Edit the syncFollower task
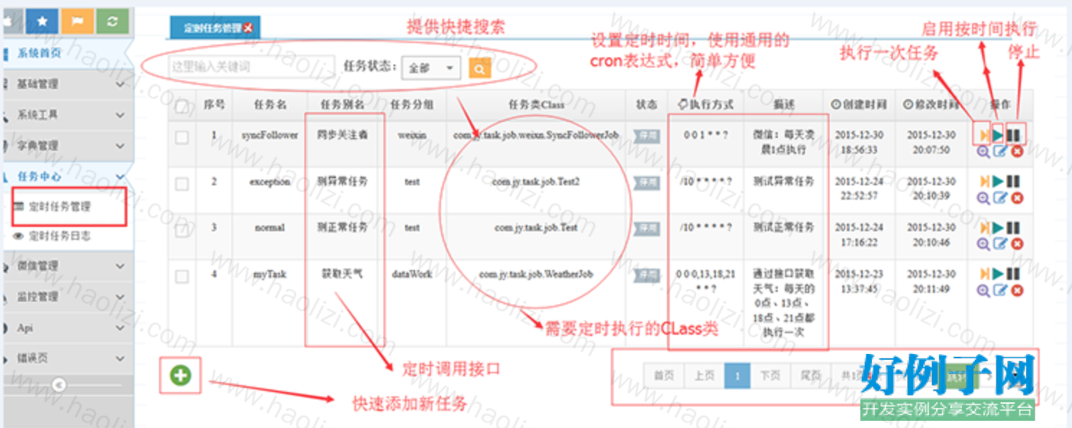 pos(1000,151)
